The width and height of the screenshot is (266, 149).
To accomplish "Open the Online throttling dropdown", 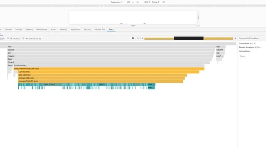I will 155,2.
